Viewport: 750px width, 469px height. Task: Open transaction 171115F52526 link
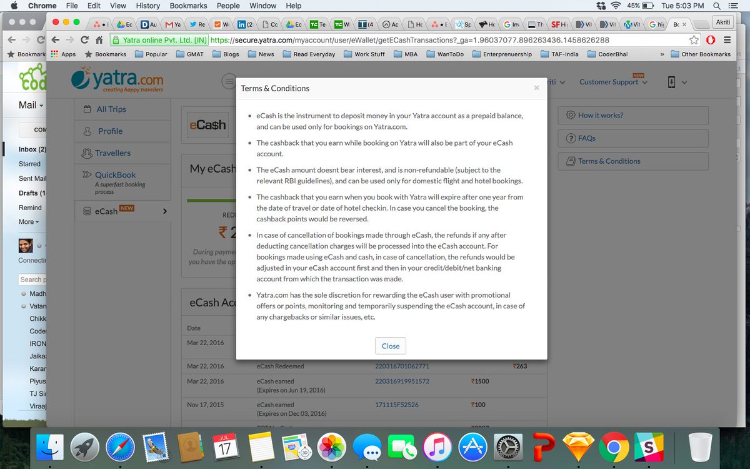coord(396,405)
